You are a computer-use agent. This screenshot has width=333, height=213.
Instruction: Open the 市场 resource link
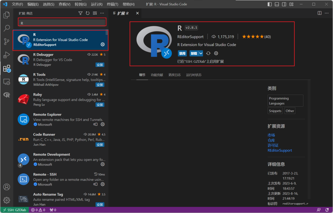pos(271,135)
